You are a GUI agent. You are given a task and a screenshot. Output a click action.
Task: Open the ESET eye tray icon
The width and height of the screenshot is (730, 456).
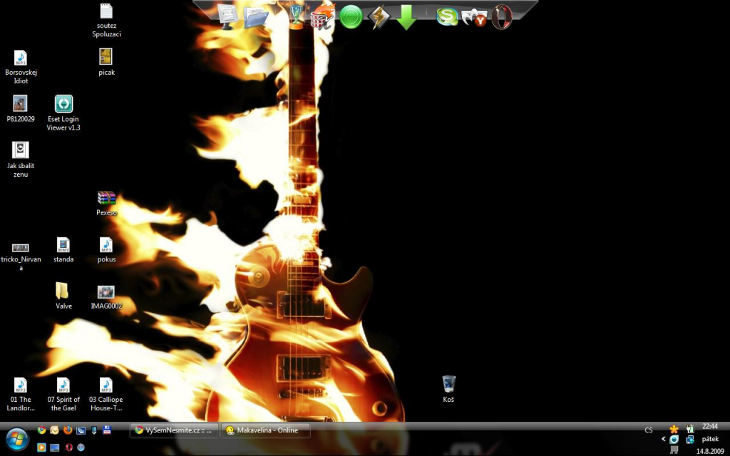pos(674,440)
